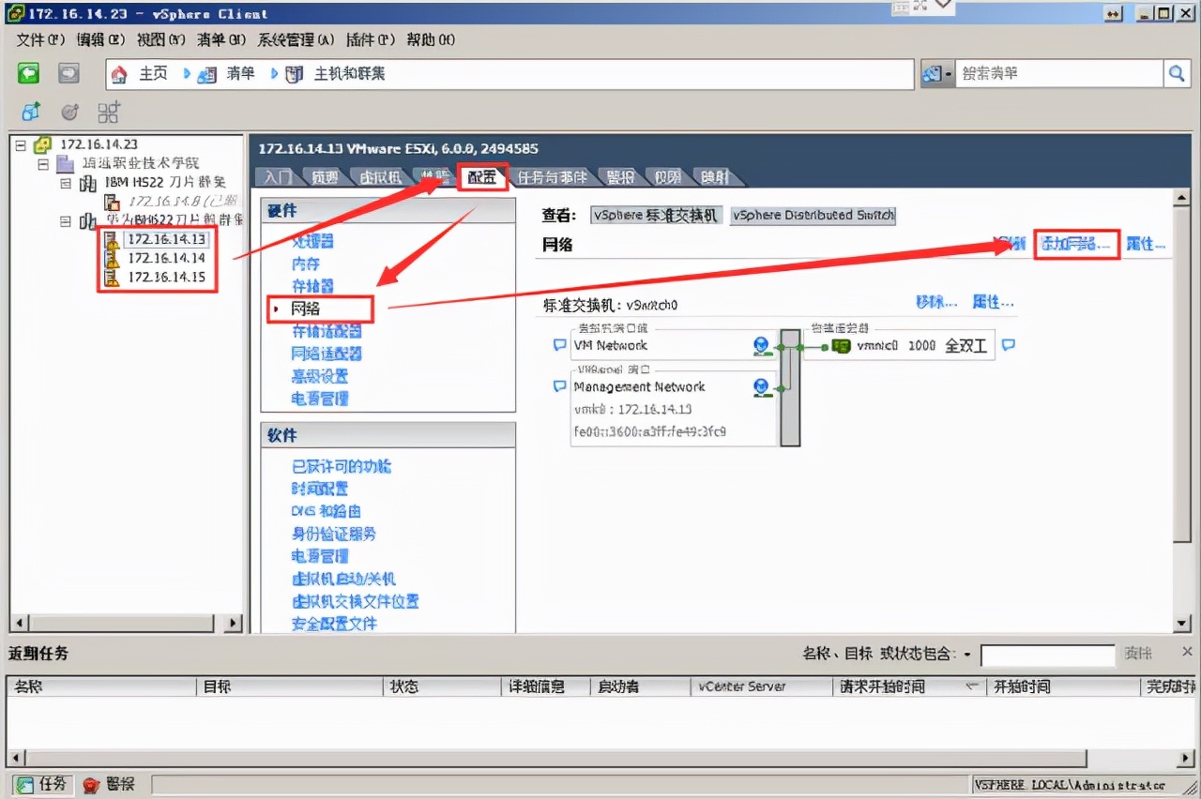
Task: Click the search magnifier icon
Action: click(x=1178, y=72)
